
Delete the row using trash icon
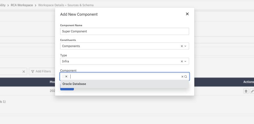[x=246, y=91]
